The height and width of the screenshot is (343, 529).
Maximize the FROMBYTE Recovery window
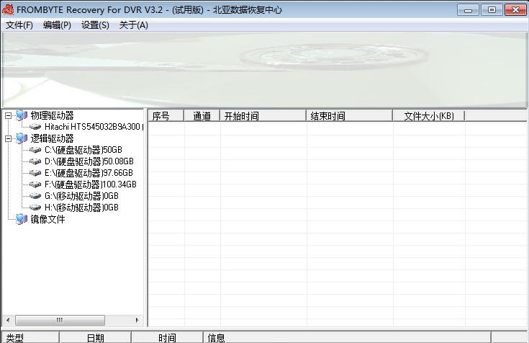492,10
